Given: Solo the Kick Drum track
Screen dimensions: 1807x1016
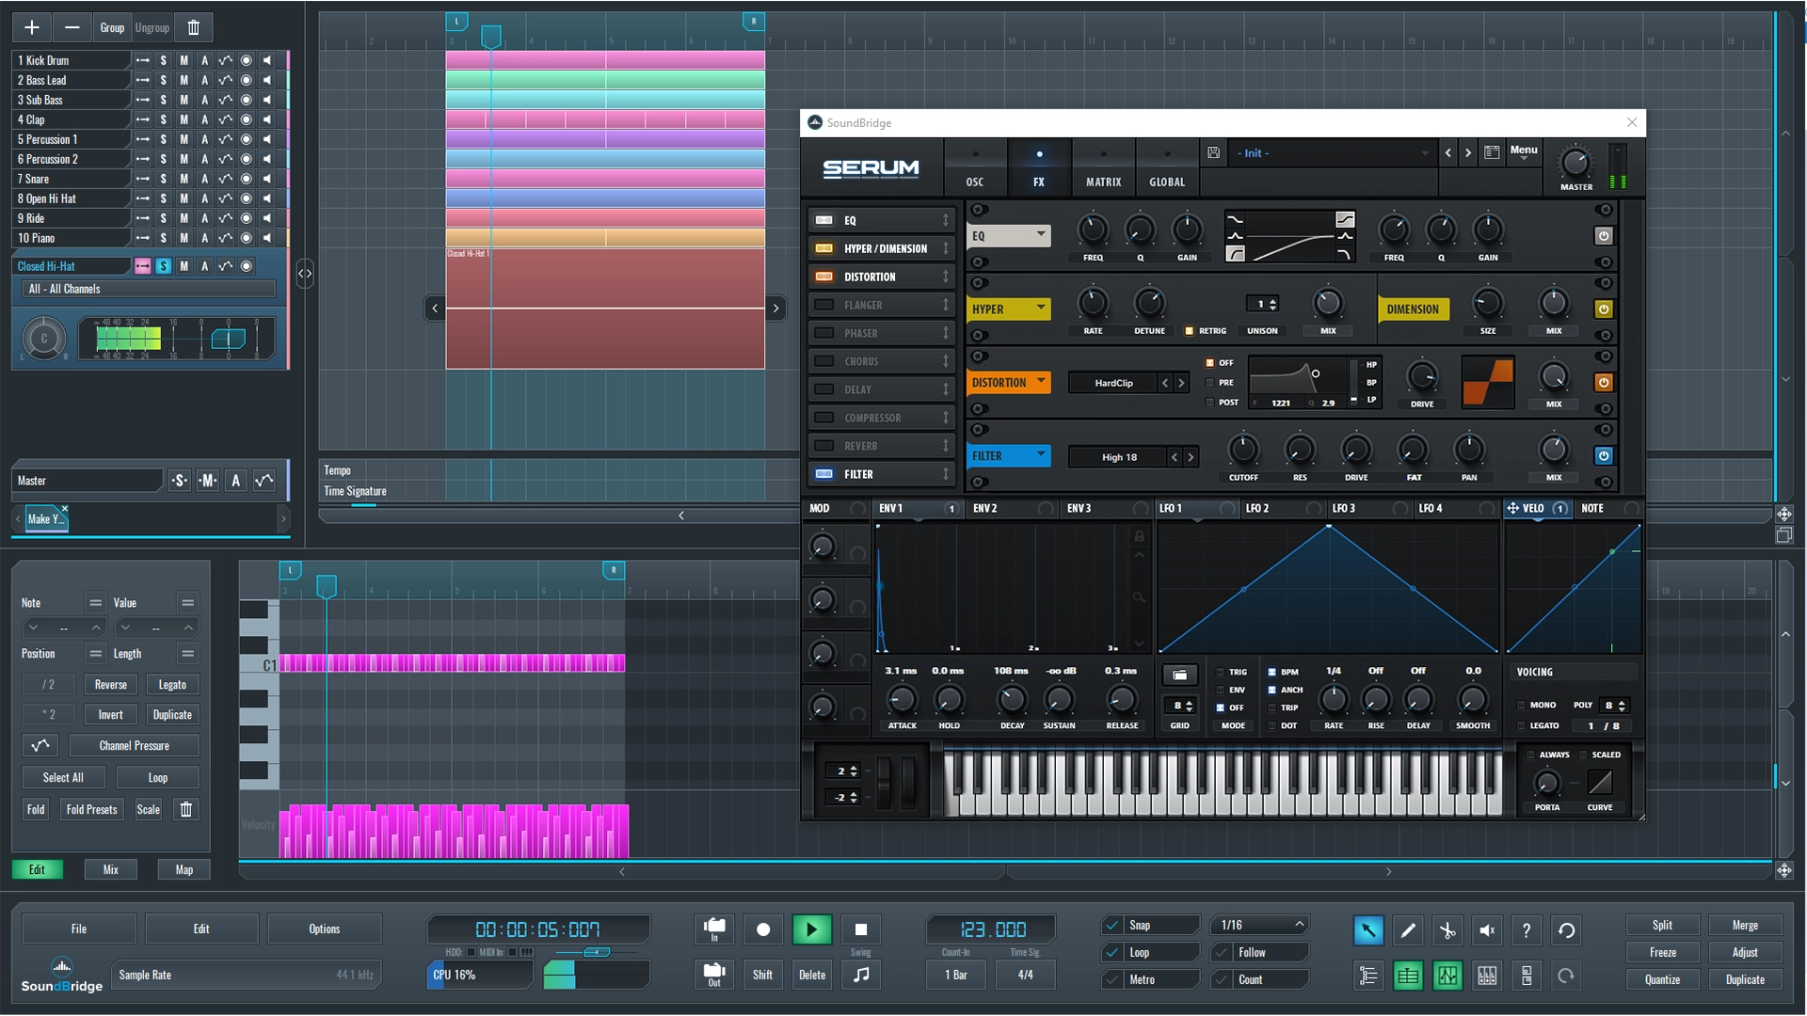Looking at the screenshot, I should (x=164, y=60).
